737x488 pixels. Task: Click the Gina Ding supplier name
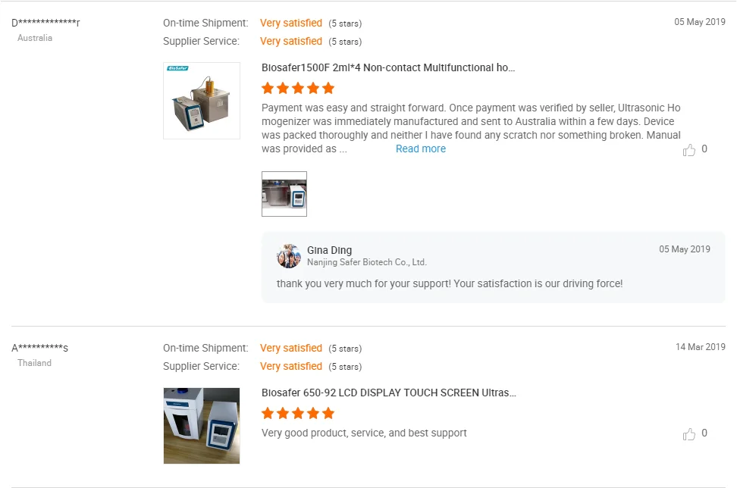[329, 250]
